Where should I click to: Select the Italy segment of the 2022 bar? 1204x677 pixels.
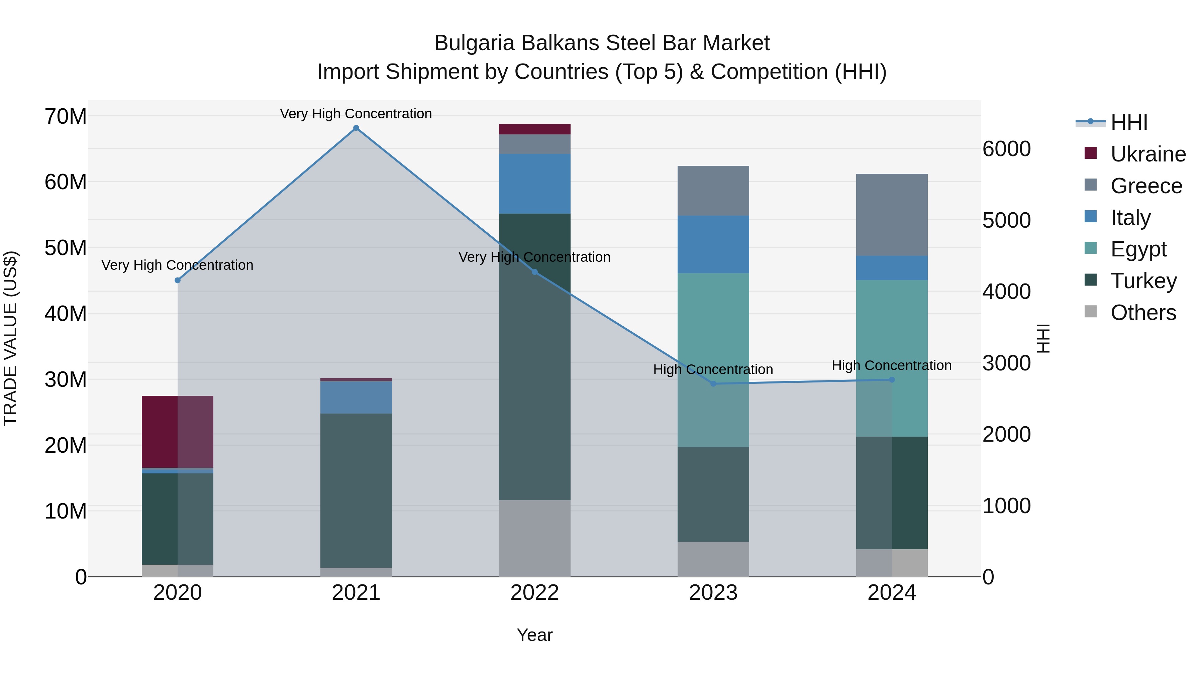point(535,184)
